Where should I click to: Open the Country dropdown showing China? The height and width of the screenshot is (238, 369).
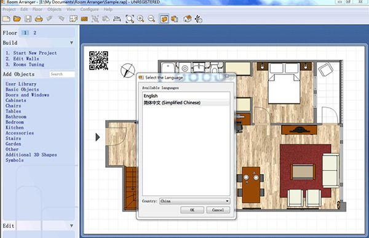click(x=194, y=201)
